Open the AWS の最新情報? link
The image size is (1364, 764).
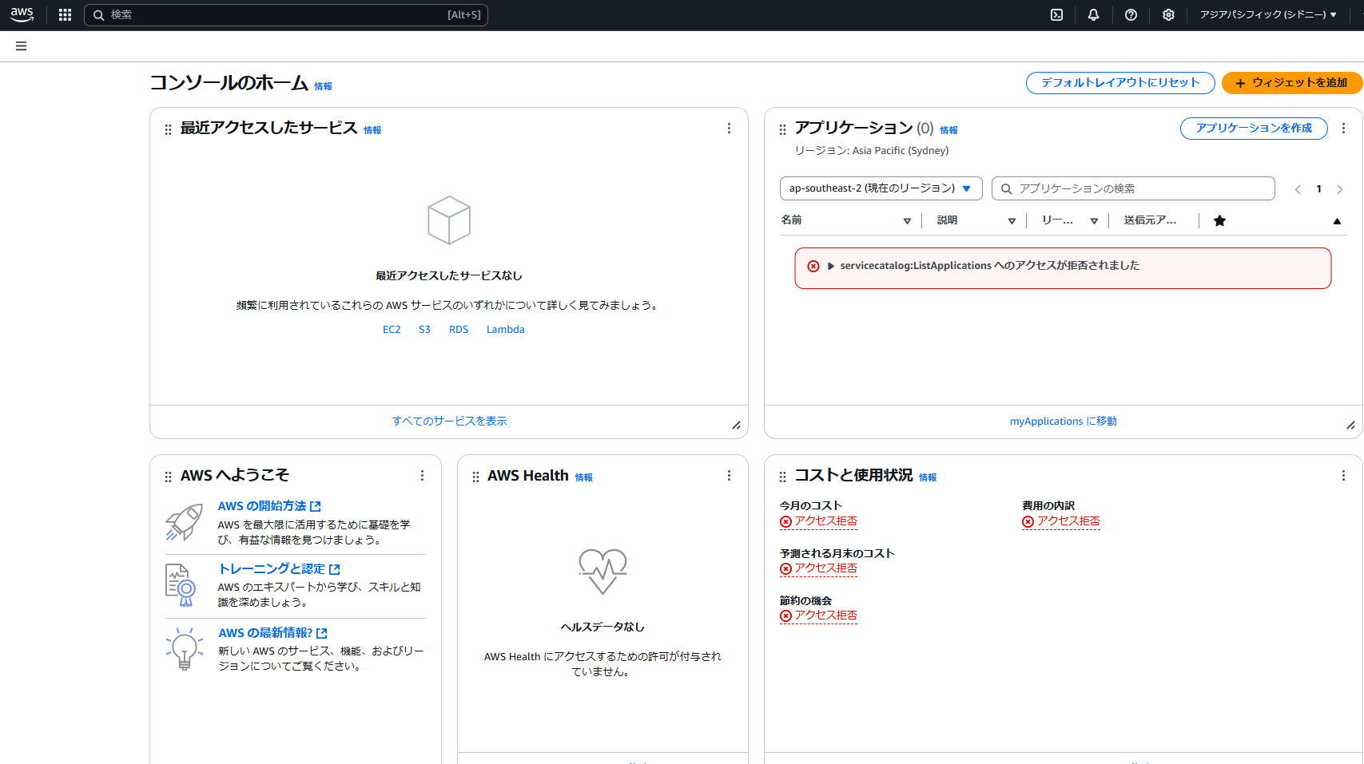tap(272, 633)
